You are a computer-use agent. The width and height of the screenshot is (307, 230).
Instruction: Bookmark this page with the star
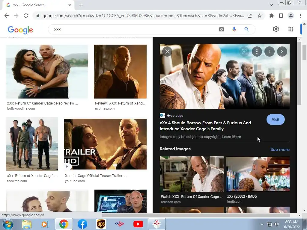(x=260, y=16)
